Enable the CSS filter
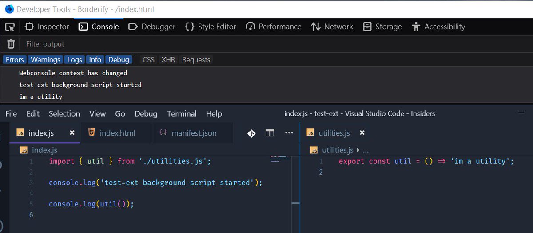Viewport: 533px width, 233px height. coord(149,59)
